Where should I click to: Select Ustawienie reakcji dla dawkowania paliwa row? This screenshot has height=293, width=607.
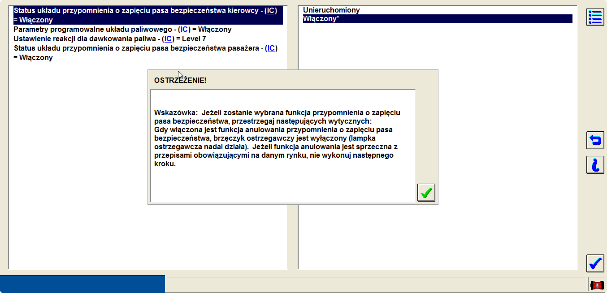click(x=85, y=39)
